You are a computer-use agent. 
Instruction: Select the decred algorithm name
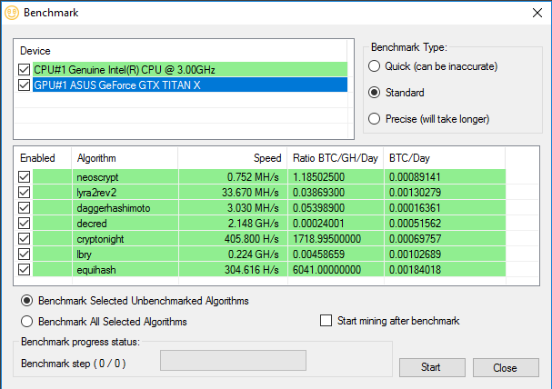(92, 224)
